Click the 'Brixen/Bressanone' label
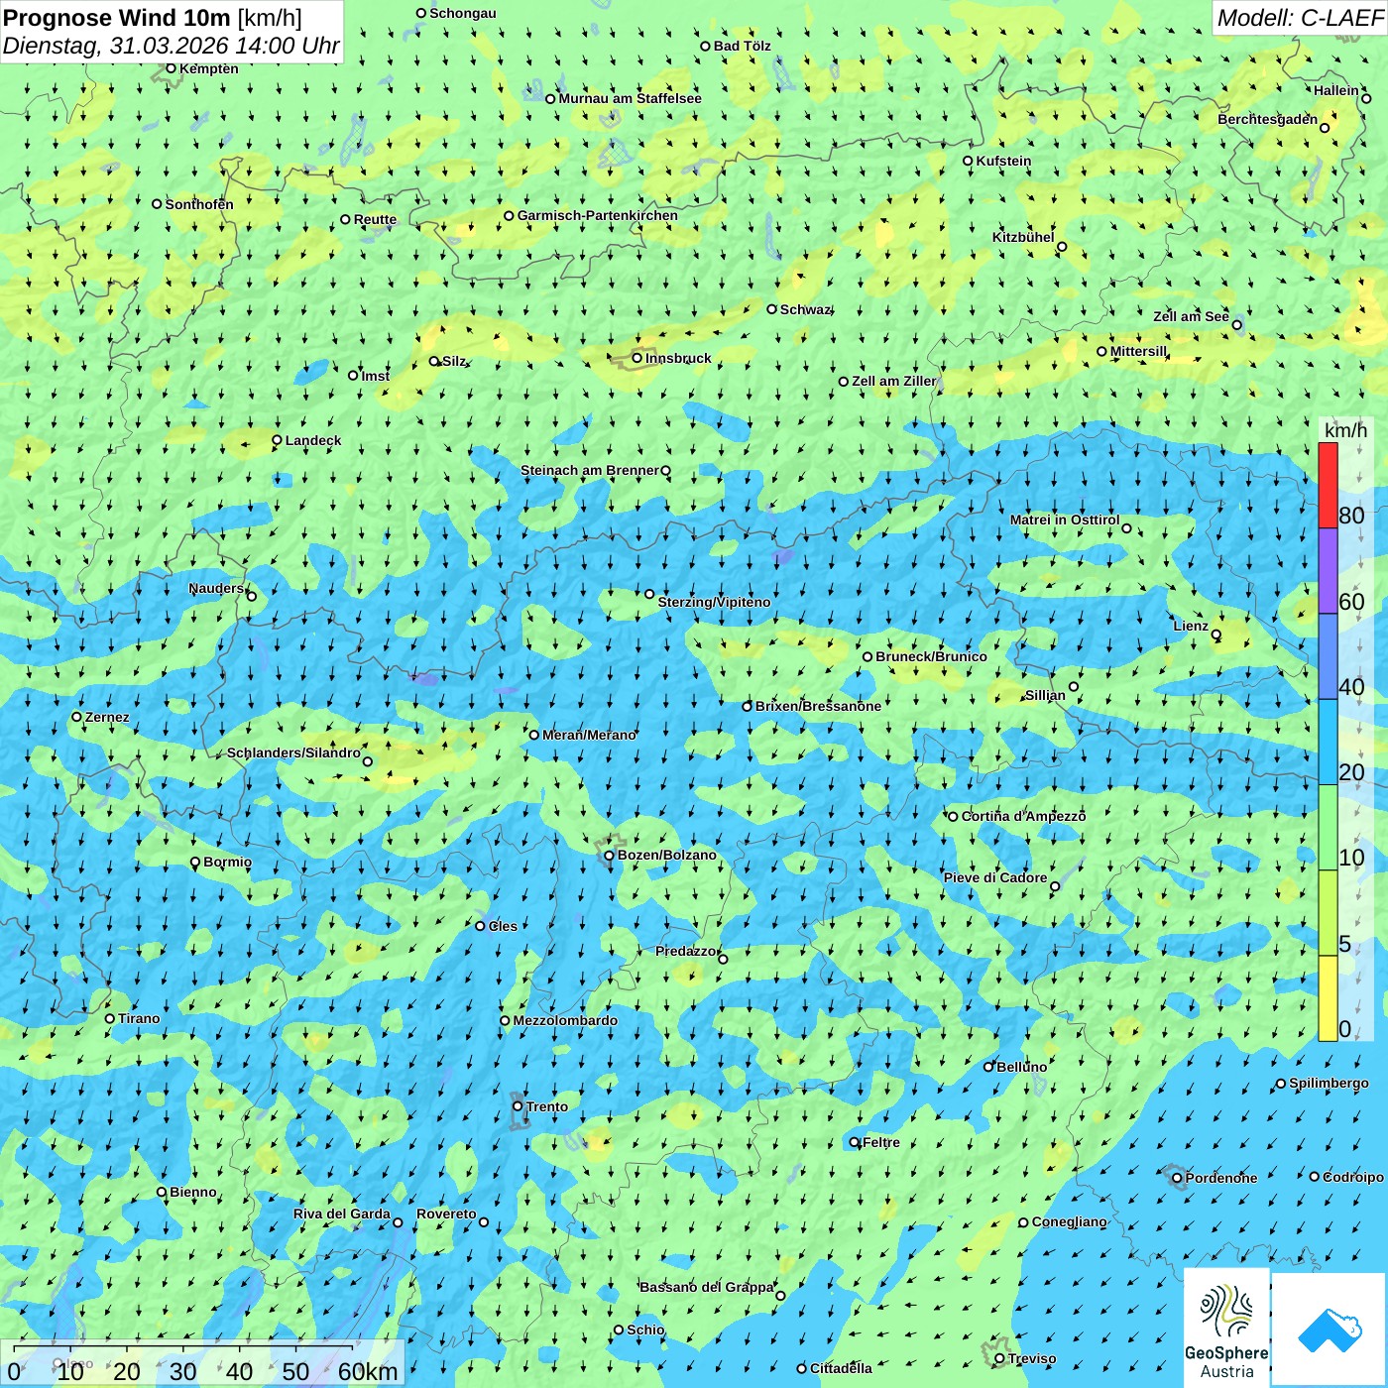This screenshot has height=1388, width=1388. [x=818, y=706]
